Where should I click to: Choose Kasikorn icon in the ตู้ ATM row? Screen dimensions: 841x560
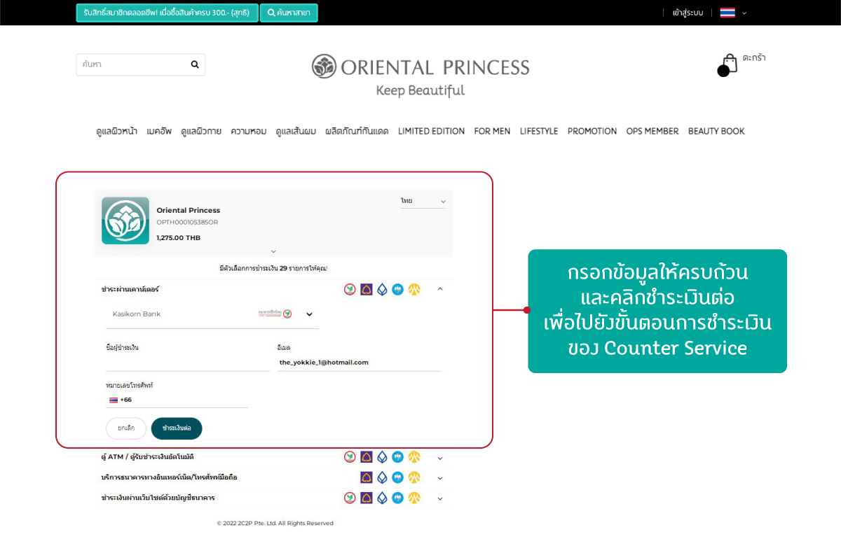pyautogui.click(x=350, y=457)
